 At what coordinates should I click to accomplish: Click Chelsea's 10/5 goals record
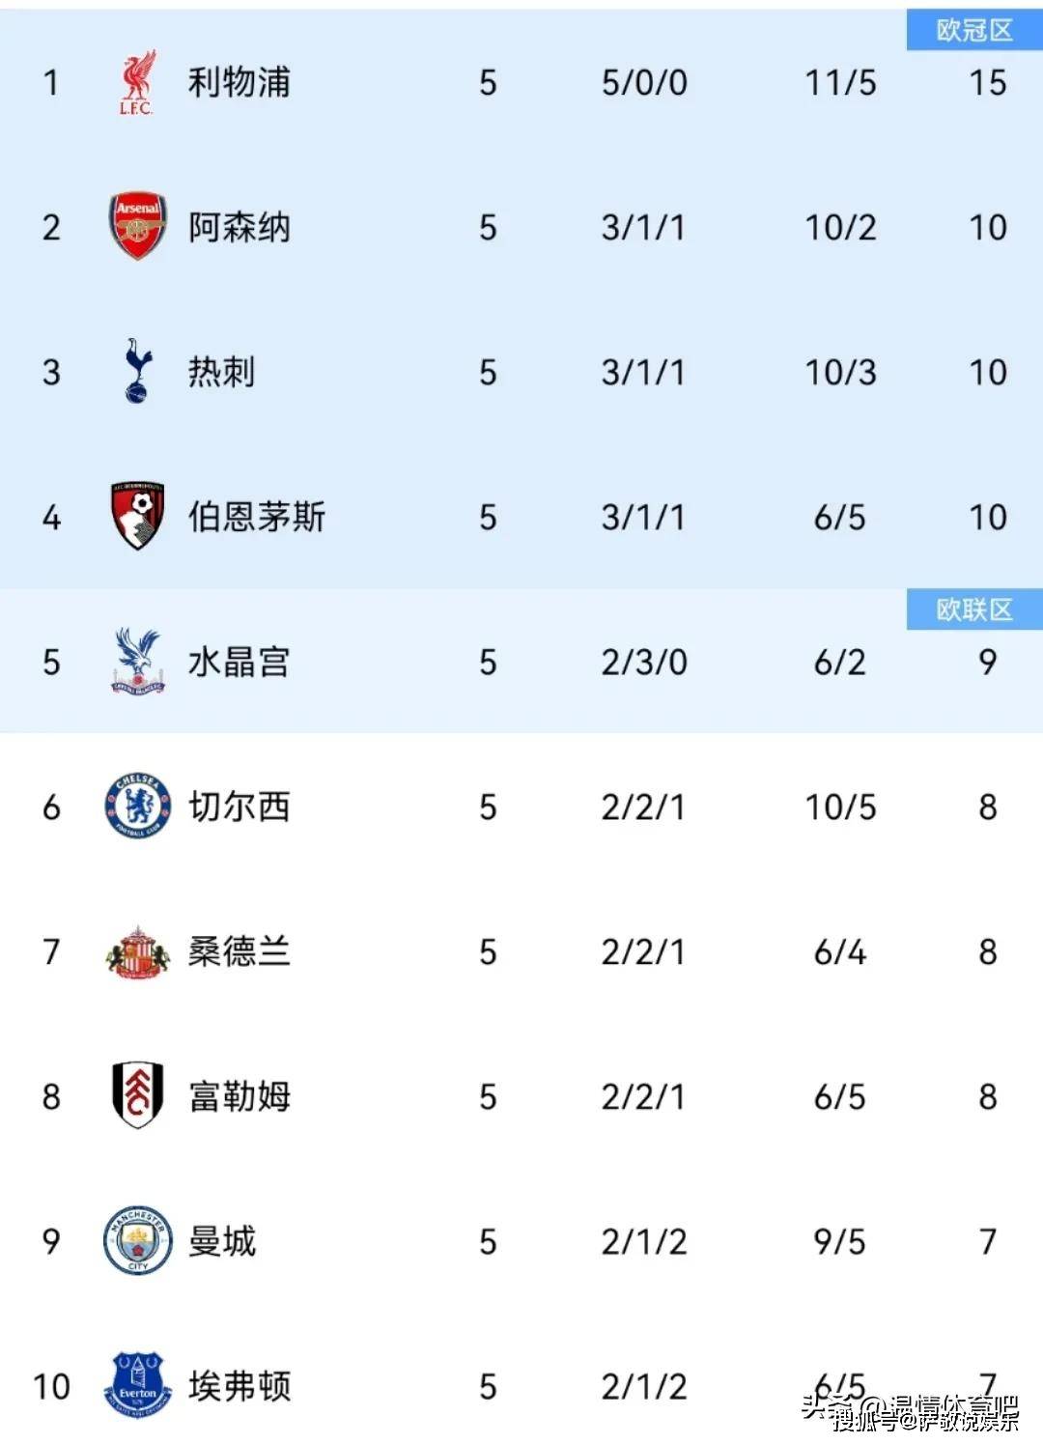(x=840, y=807)
